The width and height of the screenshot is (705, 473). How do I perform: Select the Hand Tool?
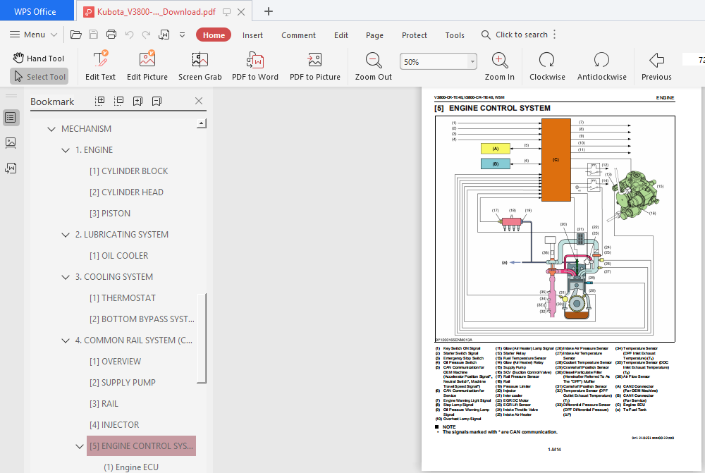coord(39,58)
